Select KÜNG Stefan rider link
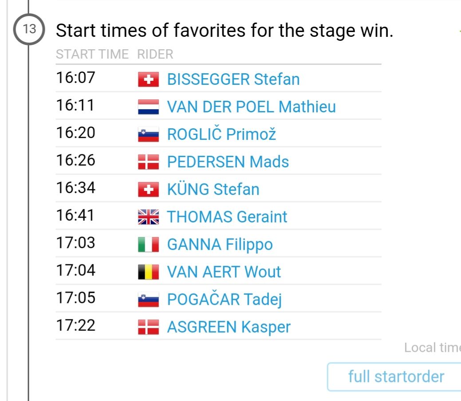The width and height of the screenshot is (461, 401). [213, 190]
